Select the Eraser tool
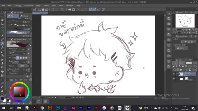 2,63
